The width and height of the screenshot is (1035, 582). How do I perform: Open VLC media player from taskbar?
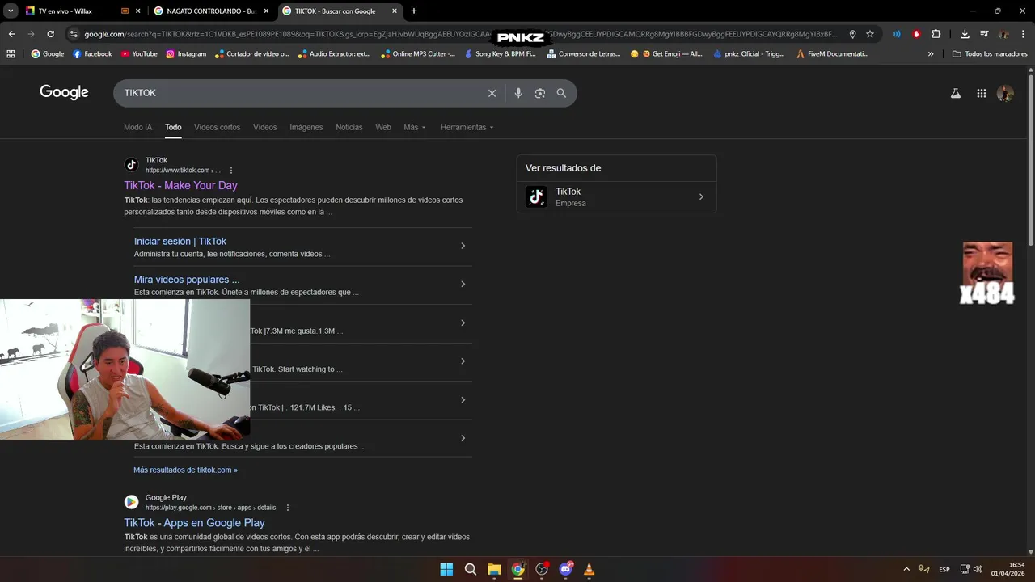(x=589, y=569)
